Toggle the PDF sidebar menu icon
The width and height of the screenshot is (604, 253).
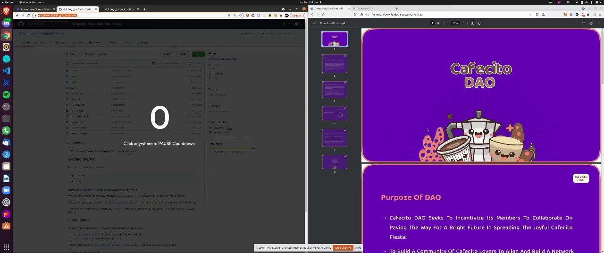coord(314,23)
